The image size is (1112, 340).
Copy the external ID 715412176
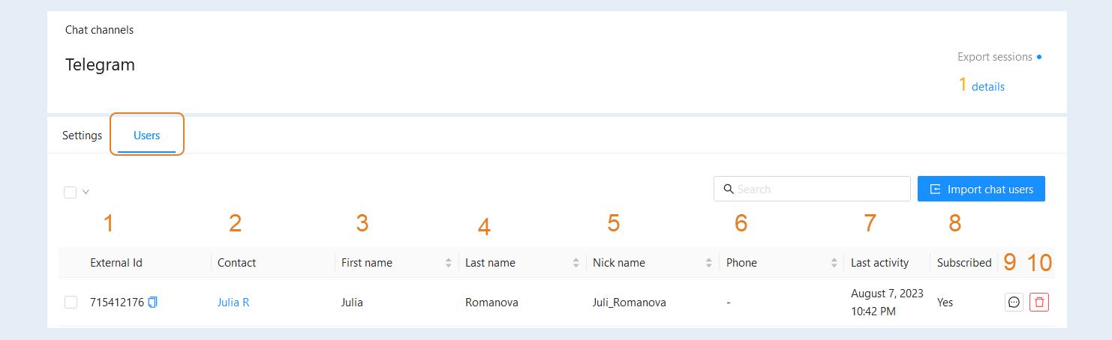[153, 303]
